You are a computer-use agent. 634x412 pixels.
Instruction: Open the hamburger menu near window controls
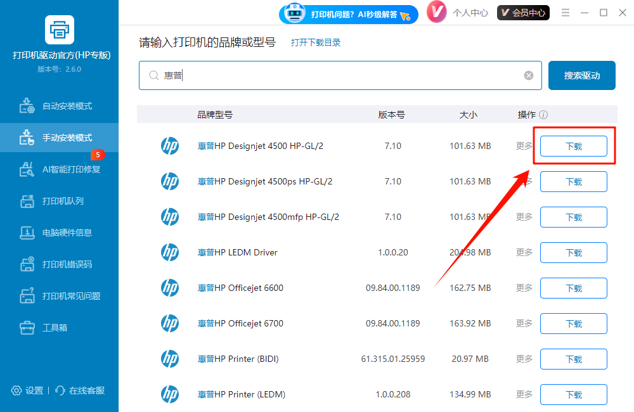coord(565,12)
